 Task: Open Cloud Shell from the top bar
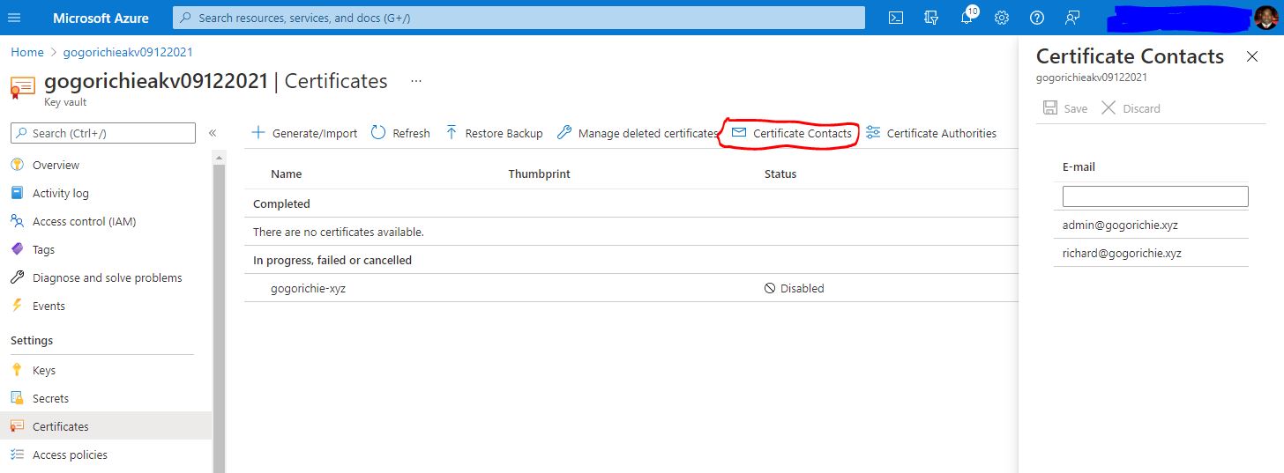pyautogui.click(x=896, y=18)
